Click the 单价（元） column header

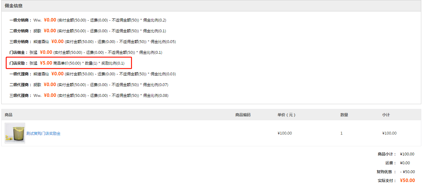coord(286,115)
